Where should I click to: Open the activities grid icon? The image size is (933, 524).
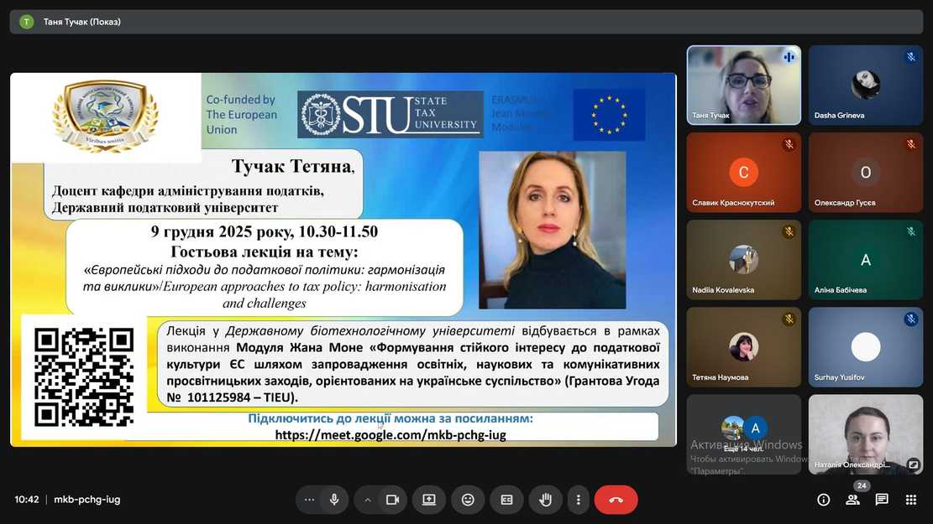point(911,499)
